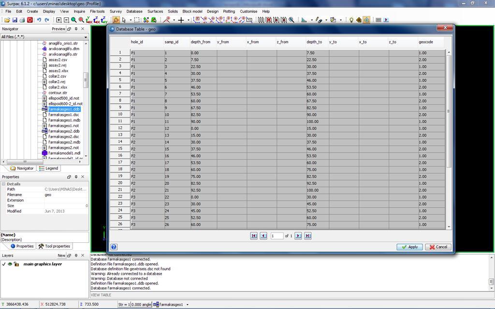Open the All Files filter dropdown in Navigator
This screenshot has width=495, height=309.
pyautogui.click(x=86, y=37)
